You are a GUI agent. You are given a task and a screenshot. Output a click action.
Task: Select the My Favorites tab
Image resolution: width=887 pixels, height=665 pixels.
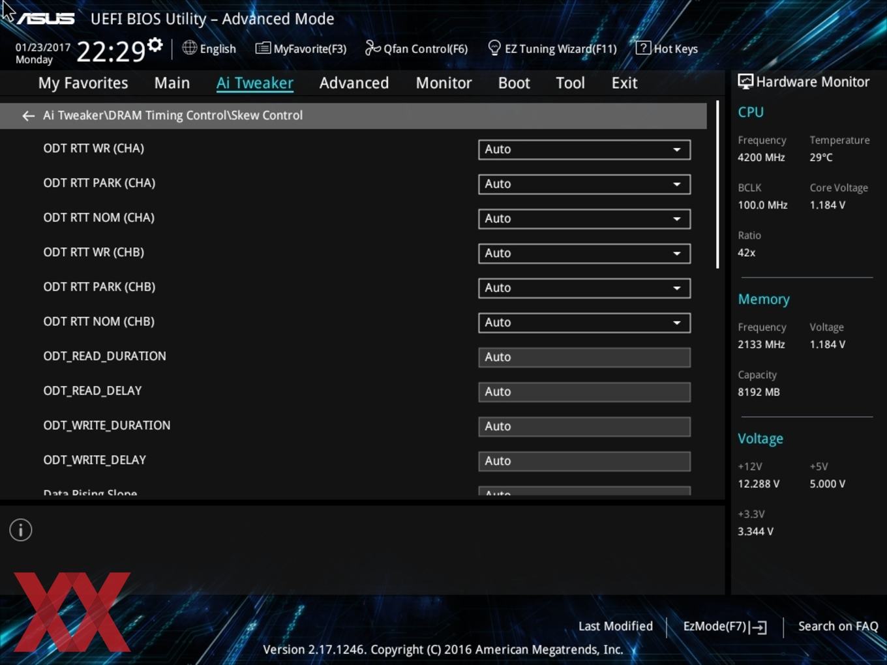pyautogui.click(x=83, y=83)
